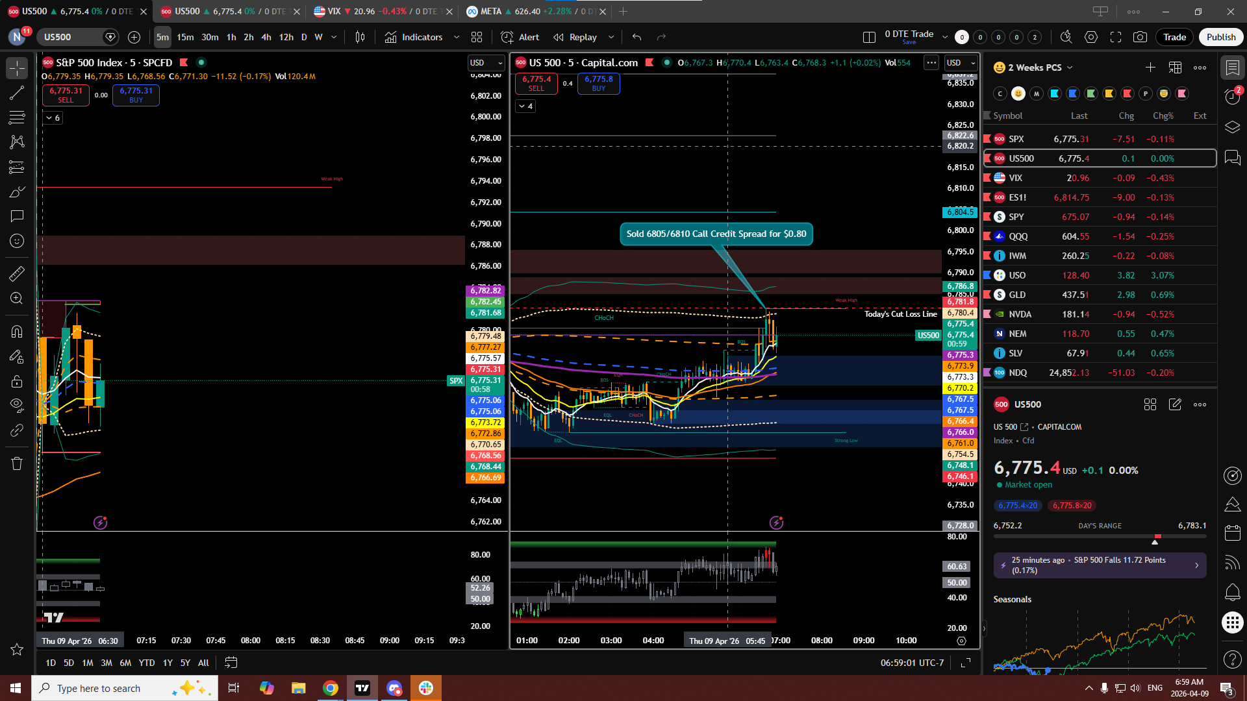This screenshot has width=1247, height=701.
Task: Take a chart snapshot with the camera icon
Action: [1140, 37]
